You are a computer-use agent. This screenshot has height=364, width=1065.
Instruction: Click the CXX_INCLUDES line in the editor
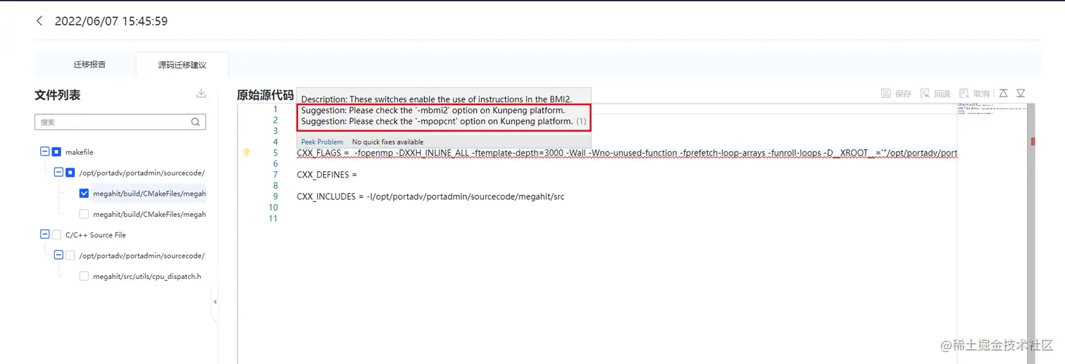coord(430,196)
